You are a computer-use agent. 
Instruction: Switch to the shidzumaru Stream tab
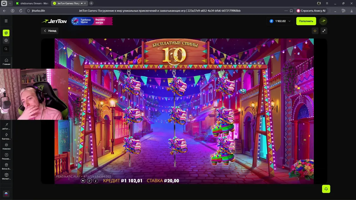click(x=32, y=3)
